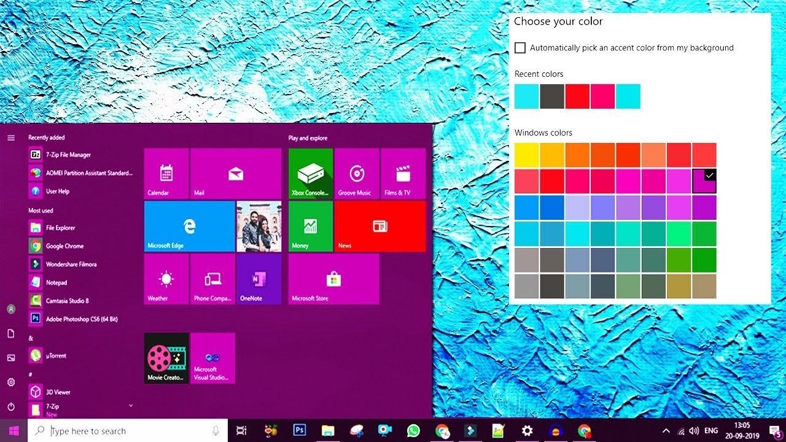Select the dark gray swatch in Recent colors
This screenshot has height=442, width=786.
pyautogui.click(x=552, y=96)
